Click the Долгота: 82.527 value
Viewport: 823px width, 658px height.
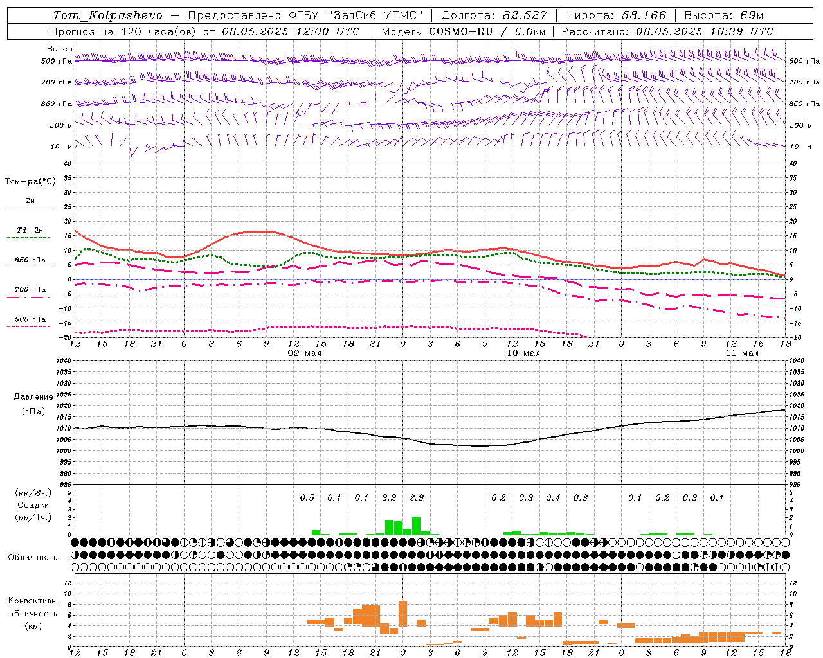(x=494, y=15)
